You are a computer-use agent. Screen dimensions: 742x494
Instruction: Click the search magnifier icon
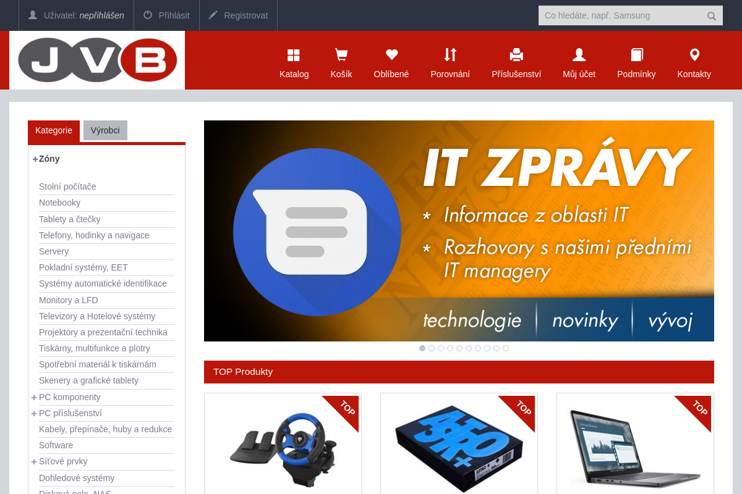(x=711, y=15)
